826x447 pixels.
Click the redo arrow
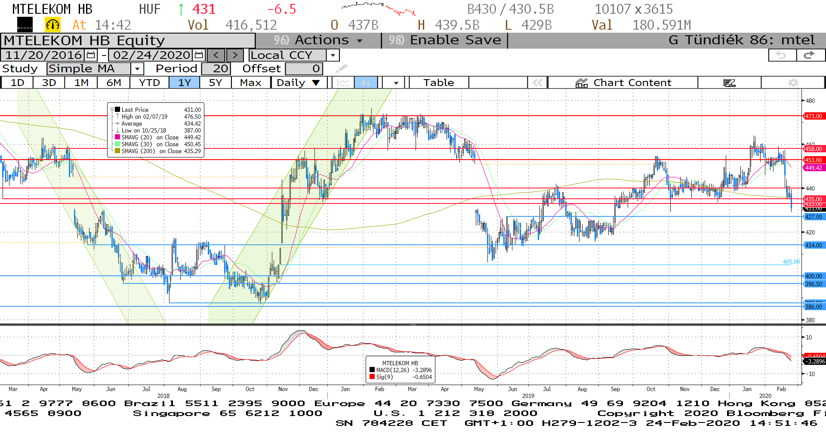point(810,55)
